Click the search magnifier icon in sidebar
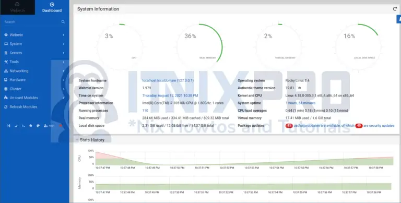The width and height of the screenshot is (401, 203). 63,22
